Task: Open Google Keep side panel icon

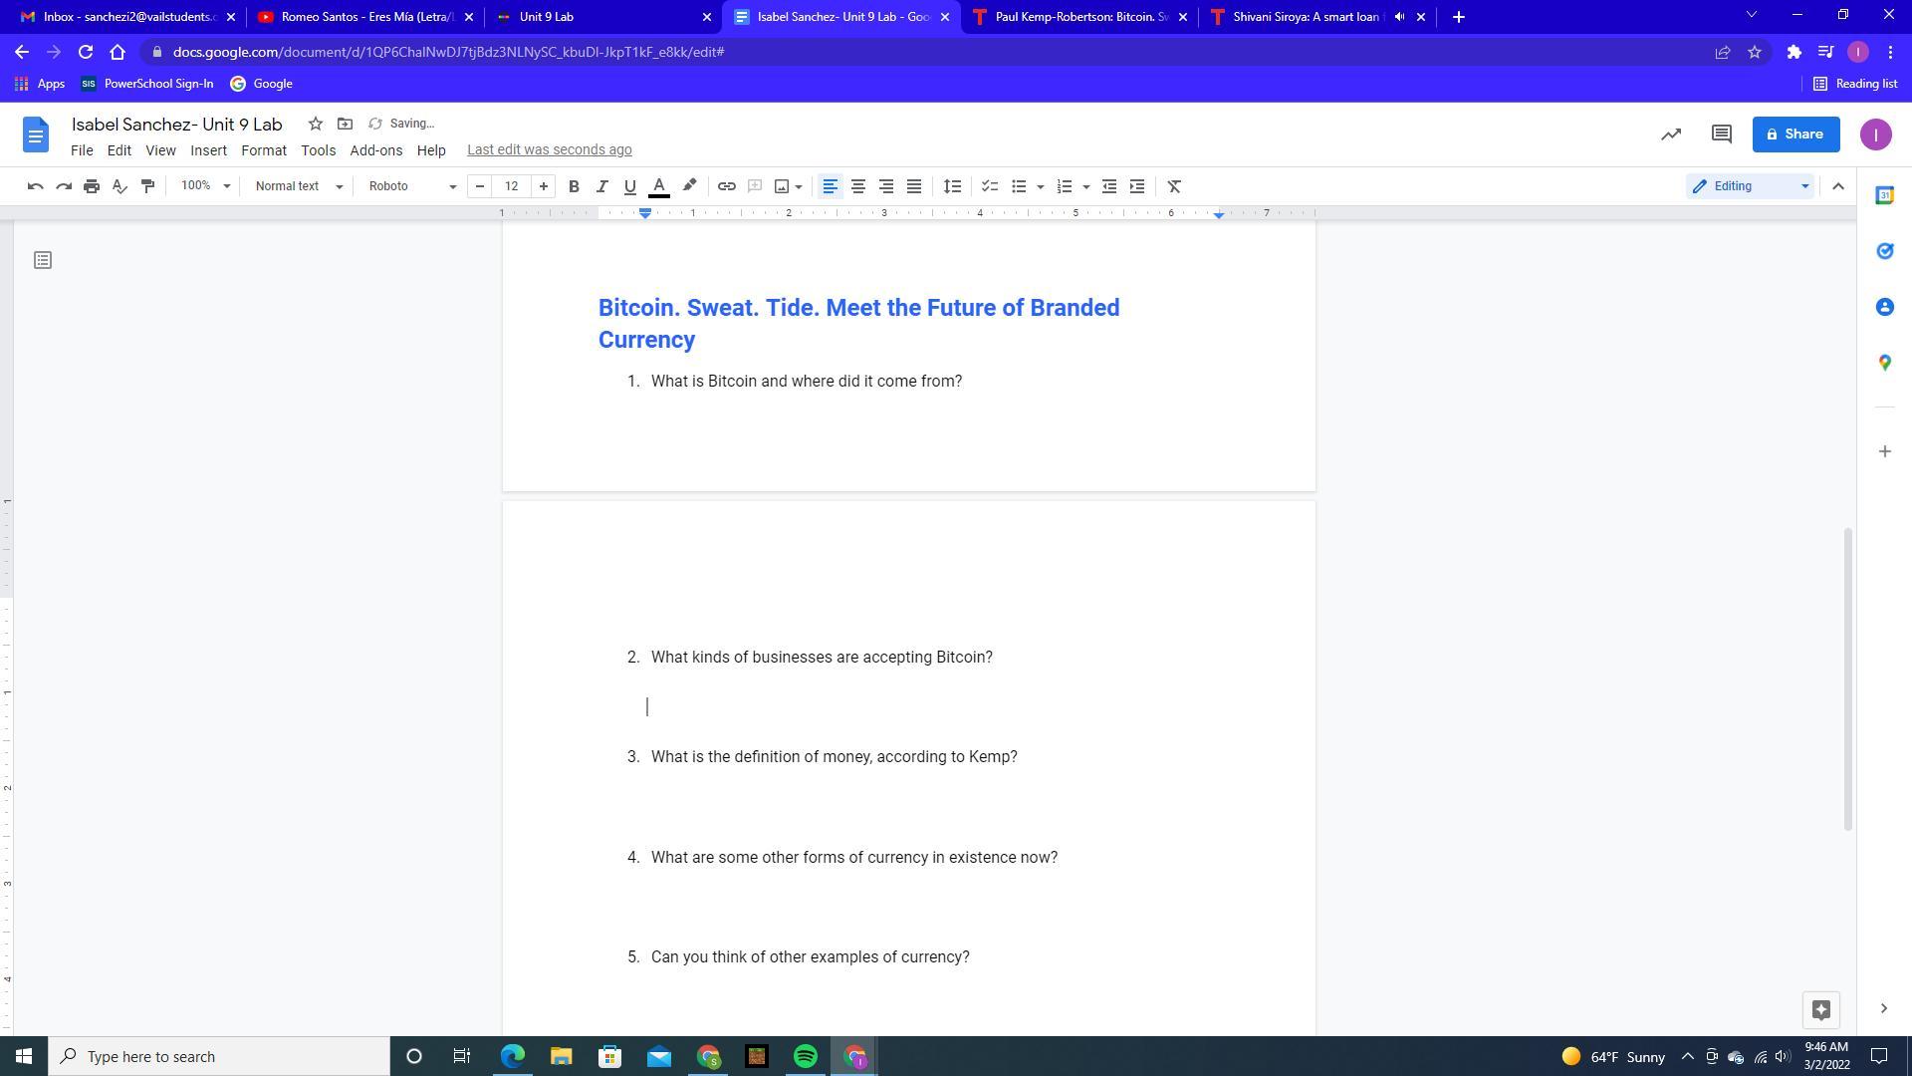Action: click(1884, 251)
